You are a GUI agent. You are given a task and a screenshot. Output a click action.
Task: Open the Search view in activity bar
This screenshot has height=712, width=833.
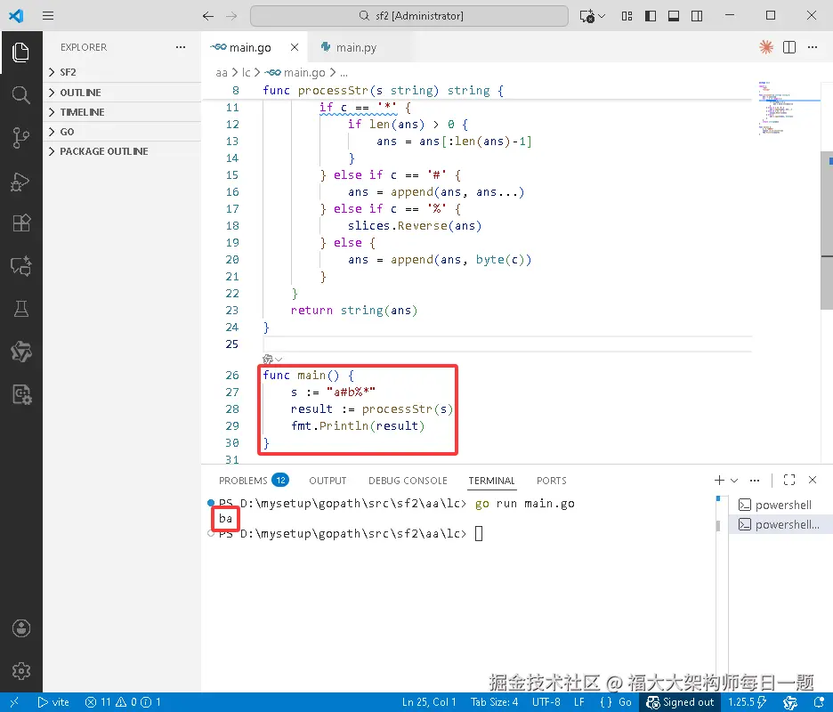pos(20,95)
